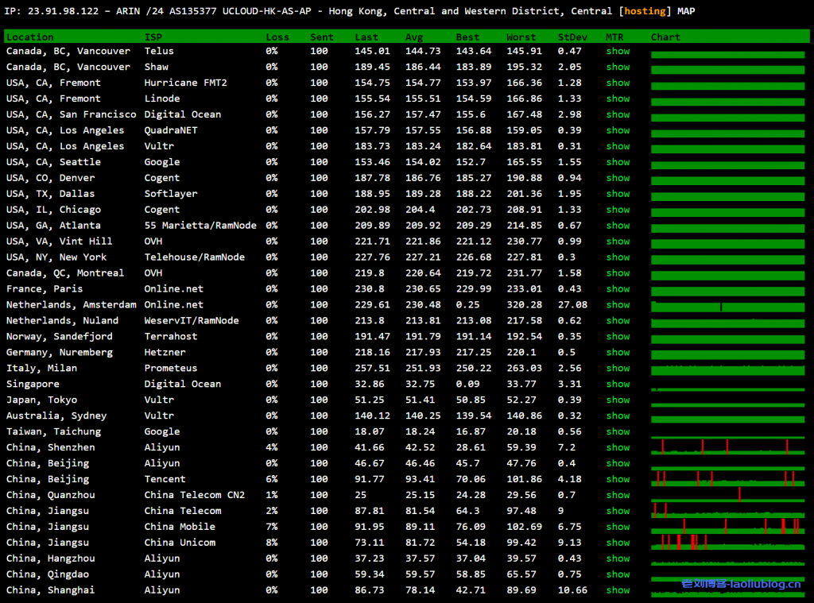Click the MAP link in header

[x=686, y=11]
